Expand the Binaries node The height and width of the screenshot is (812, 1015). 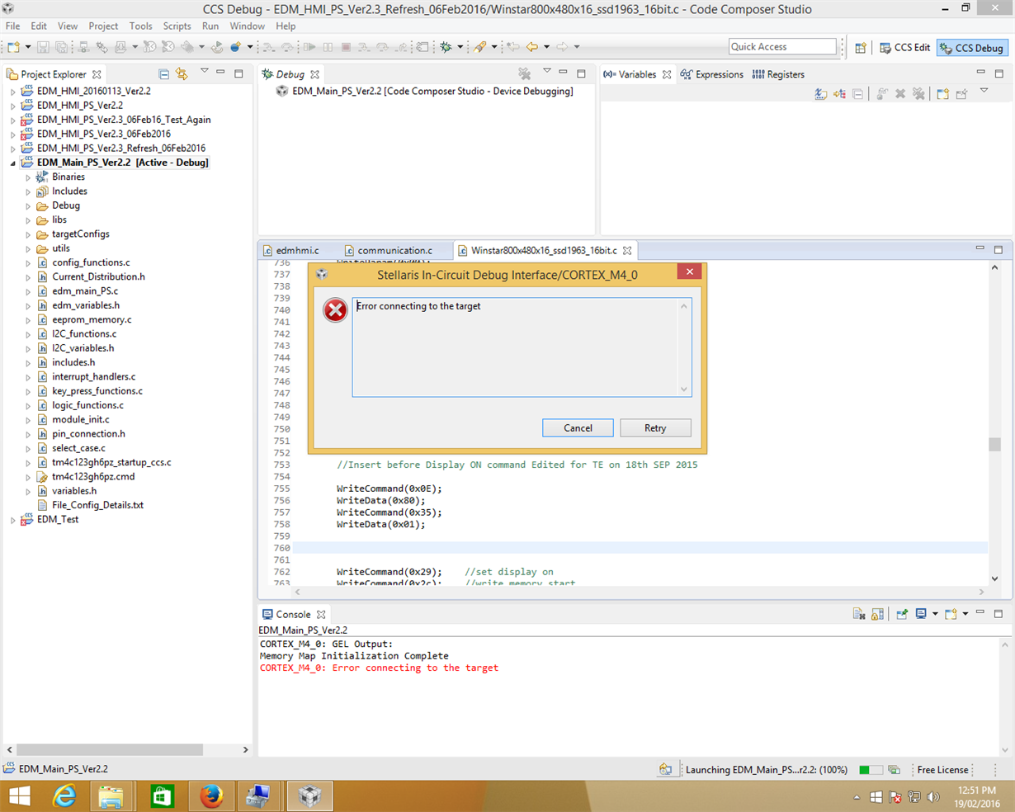pos(28,177)
